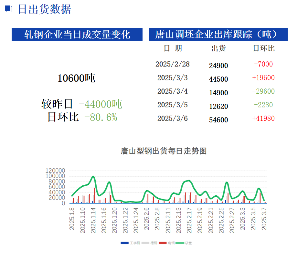The width and height of the screenshot is (298, 259).
Task: Click the -80.6% day-over-day percentage
Action: (x=101, y=117)
